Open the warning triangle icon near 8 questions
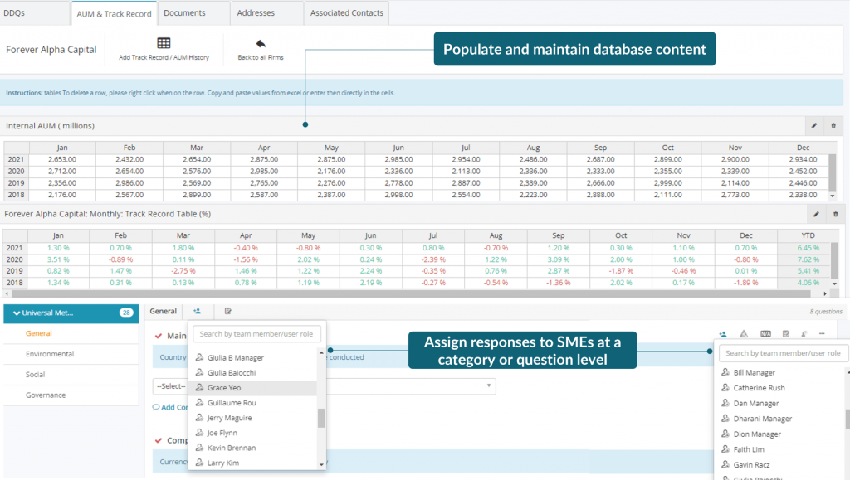The width and height of the screenshot is (850, 480). 745,333
